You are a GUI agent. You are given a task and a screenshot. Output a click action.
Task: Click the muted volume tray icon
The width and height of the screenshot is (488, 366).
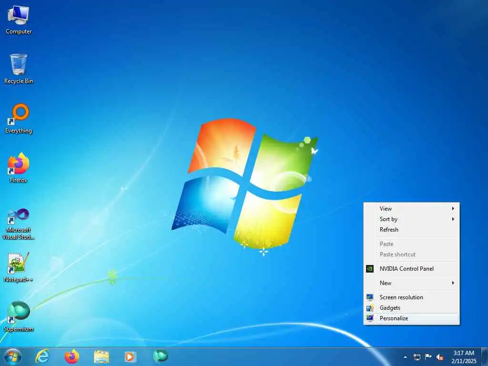pyautogui.click(x=440, y=357)
